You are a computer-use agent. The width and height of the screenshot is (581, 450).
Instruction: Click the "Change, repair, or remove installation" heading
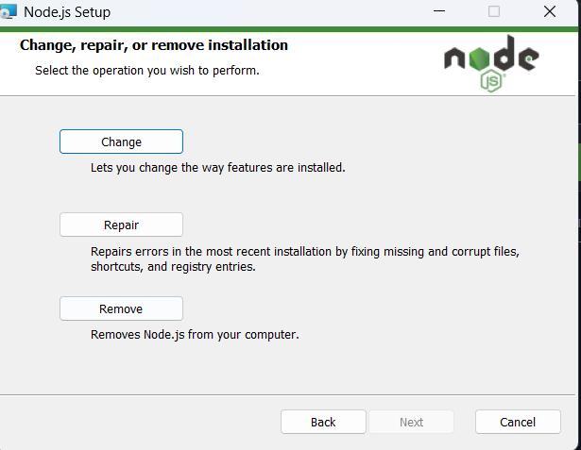[x=154, y=45]
